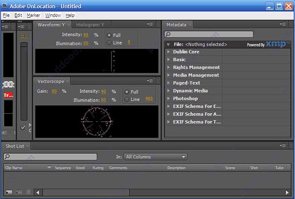Click the scroll-right arrow in Shot List
This screenshot has height=199, width=295.
(x=287, y=192)
